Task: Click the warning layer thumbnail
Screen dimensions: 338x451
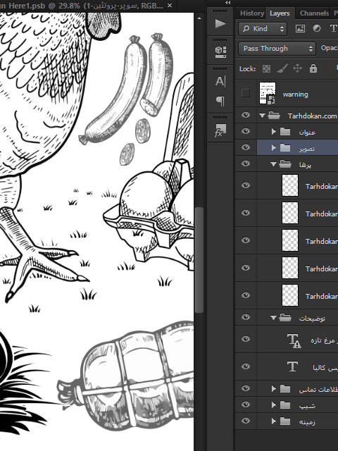Action: click(x=268, y=93)
